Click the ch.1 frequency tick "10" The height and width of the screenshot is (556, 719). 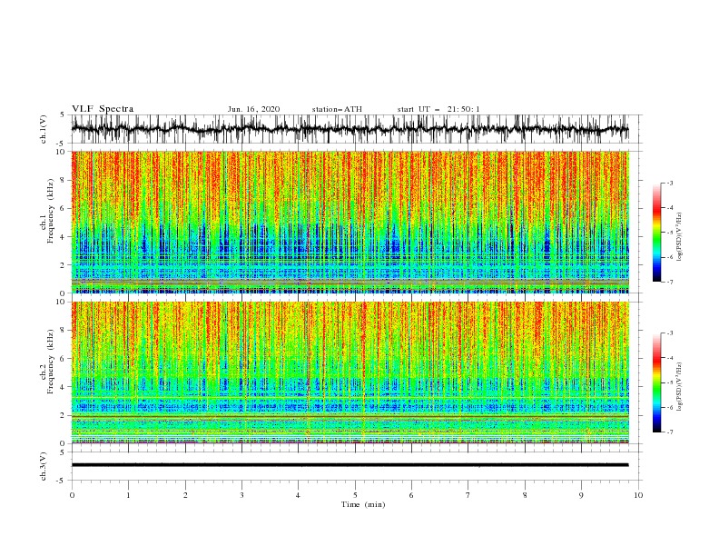pos(61,152)
